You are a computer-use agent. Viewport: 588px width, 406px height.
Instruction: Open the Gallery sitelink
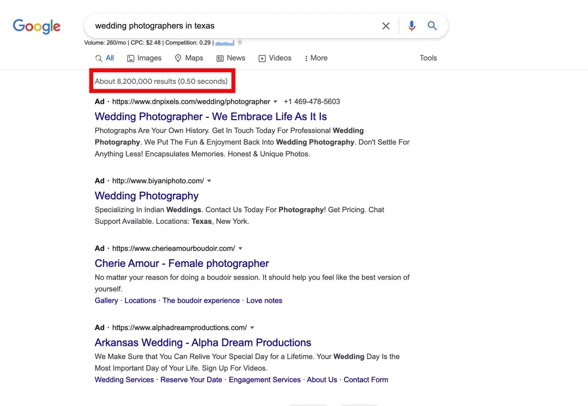click(106, 301)
